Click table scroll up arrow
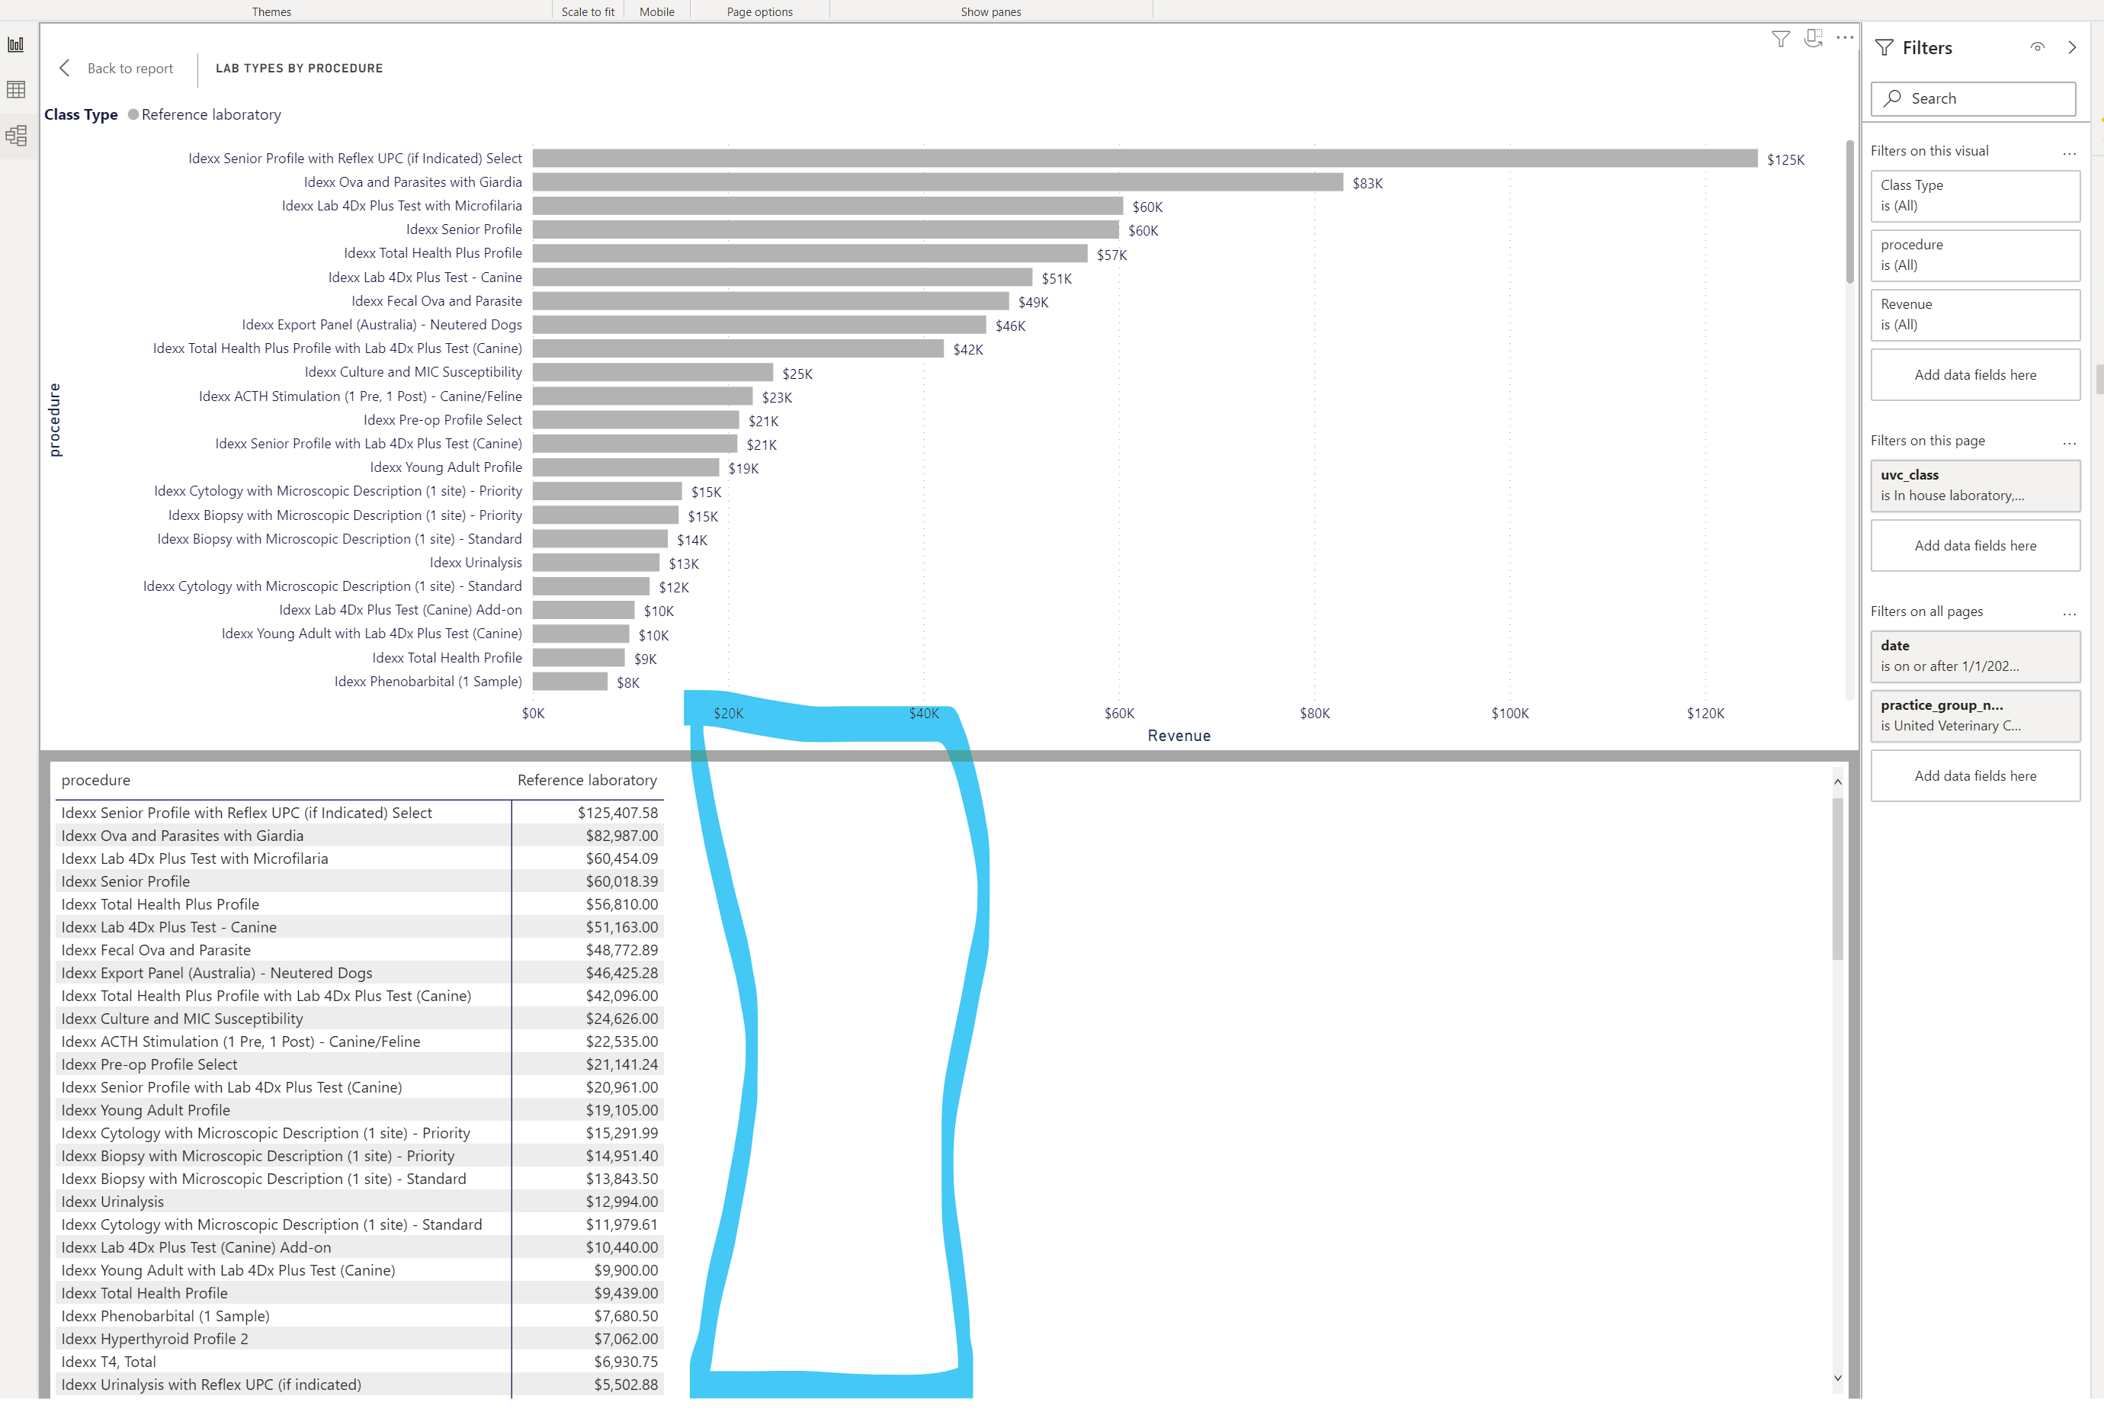 [1837, 782]
